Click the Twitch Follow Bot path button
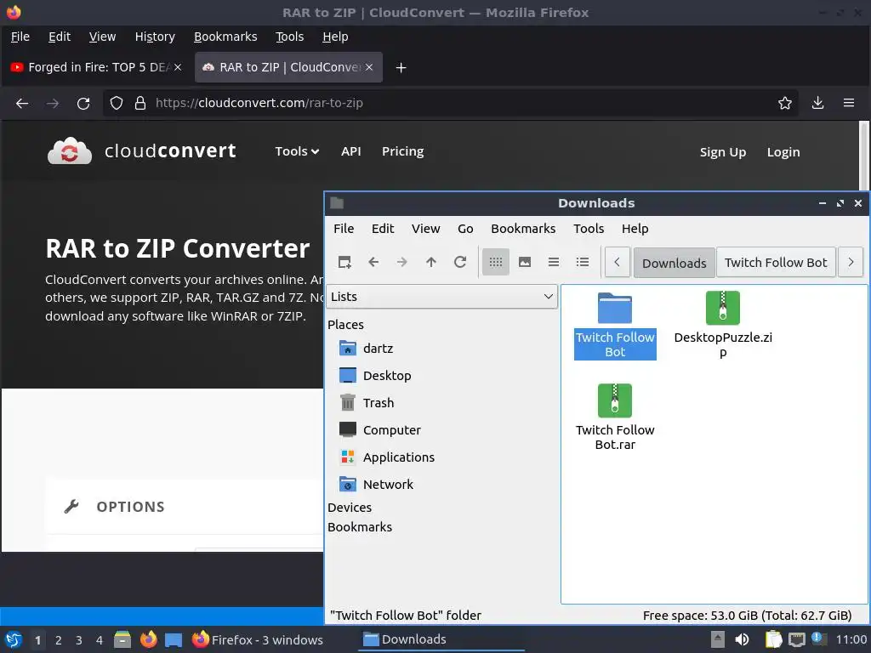This screenshot has width=871, height=653. pyautogui.click(x=776, y=263)
